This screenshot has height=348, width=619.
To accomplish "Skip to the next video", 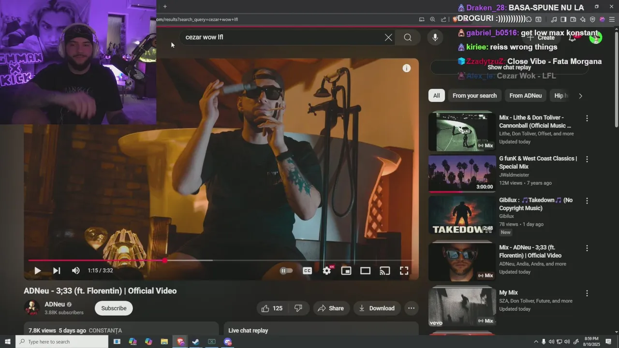I will [x=57, y=271].
